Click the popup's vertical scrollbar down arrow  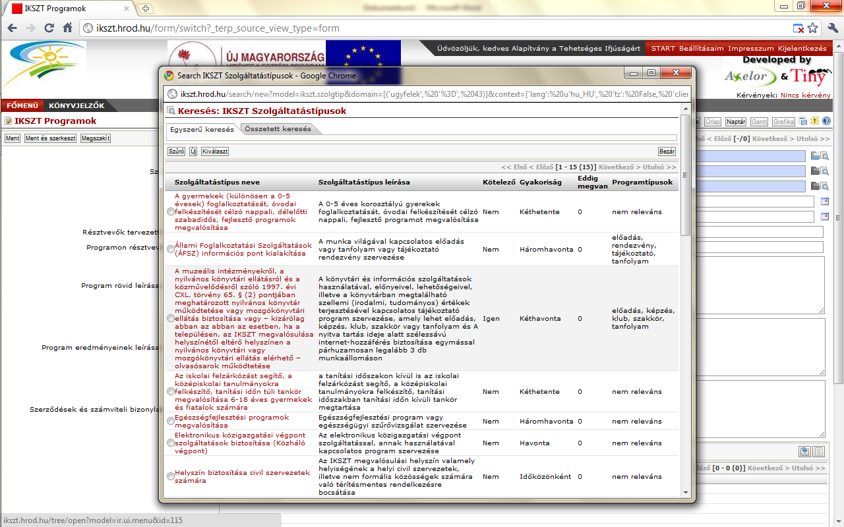tap(686, 491)
